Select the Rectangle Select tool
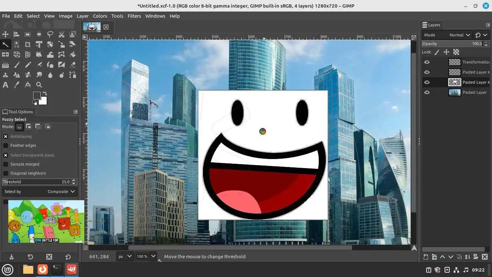This screenshot has width=492, height=277. pyautogui.click(x=28, y=34)
